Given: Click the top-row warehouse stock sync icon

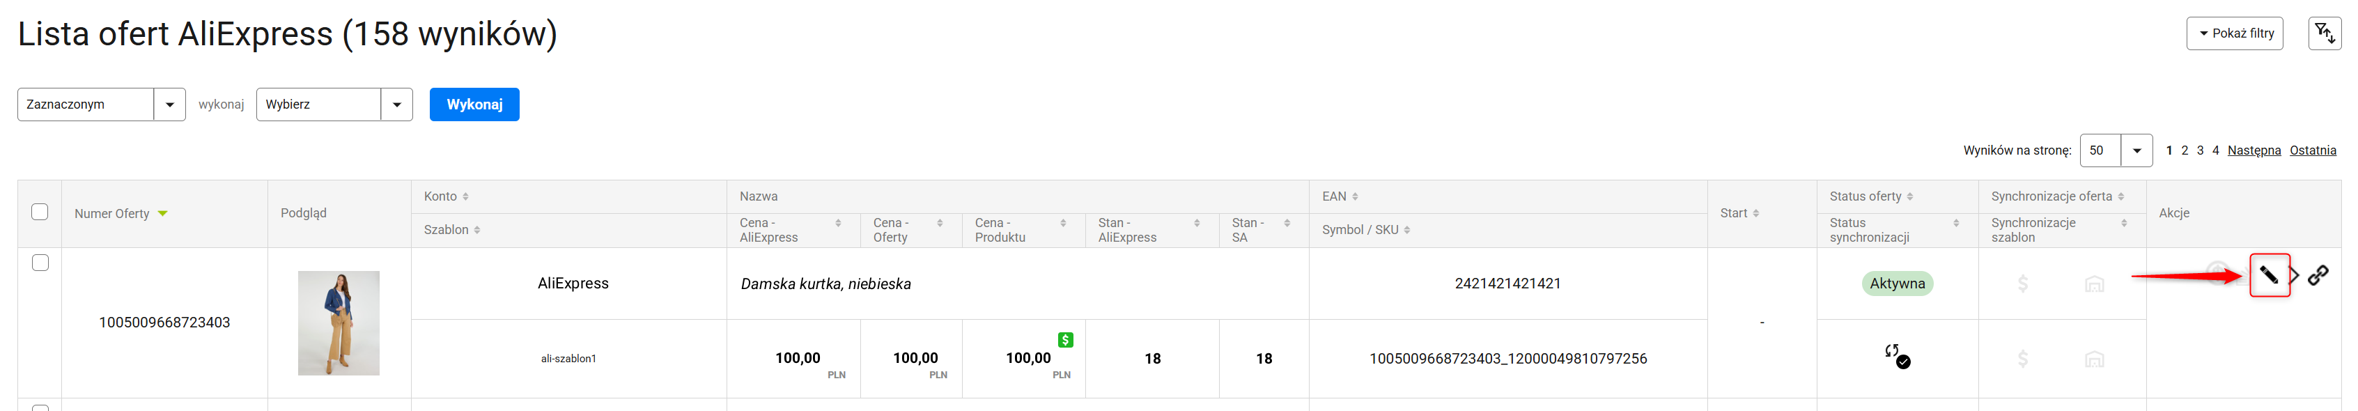Looking at the screenshot, I should point(2093,284).
